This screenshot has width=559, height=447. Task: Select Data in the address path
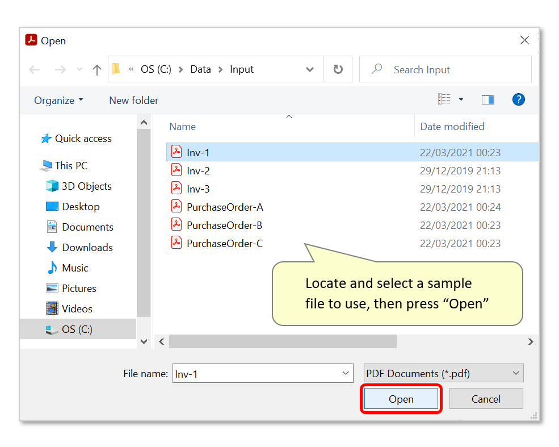click(x=200, y=69)
